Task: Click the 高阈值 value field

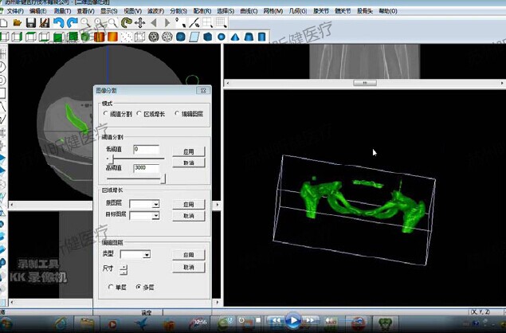Action: 147,168
